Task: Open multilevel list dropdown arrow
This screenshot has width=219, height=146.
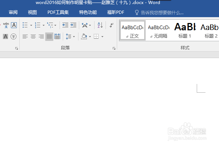Action: pyautogui.click(x=55, y=25)
